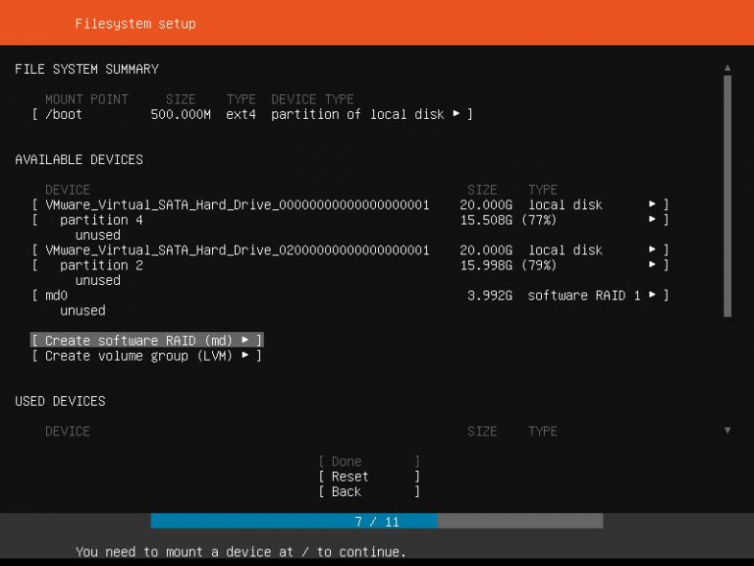Click the Filesystem setup title
This screenshot has height=566, width=754.
pyautogui.click(x=135, y=24)
